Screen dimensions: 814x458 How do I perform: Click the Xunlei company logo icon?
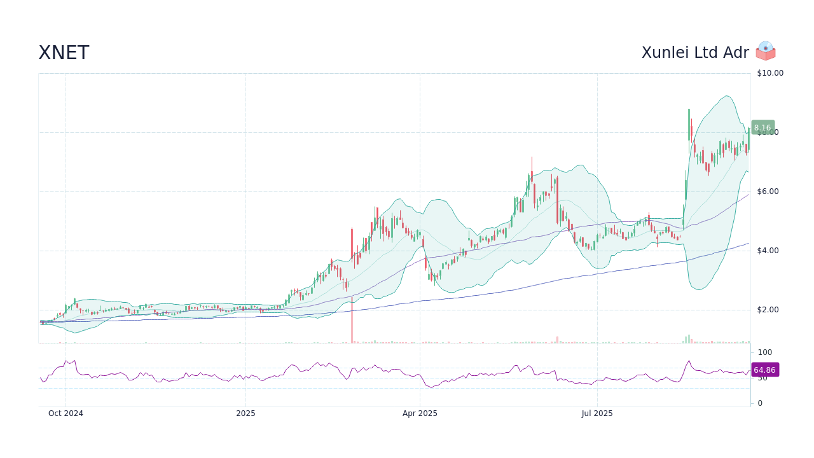click(765, 51)
